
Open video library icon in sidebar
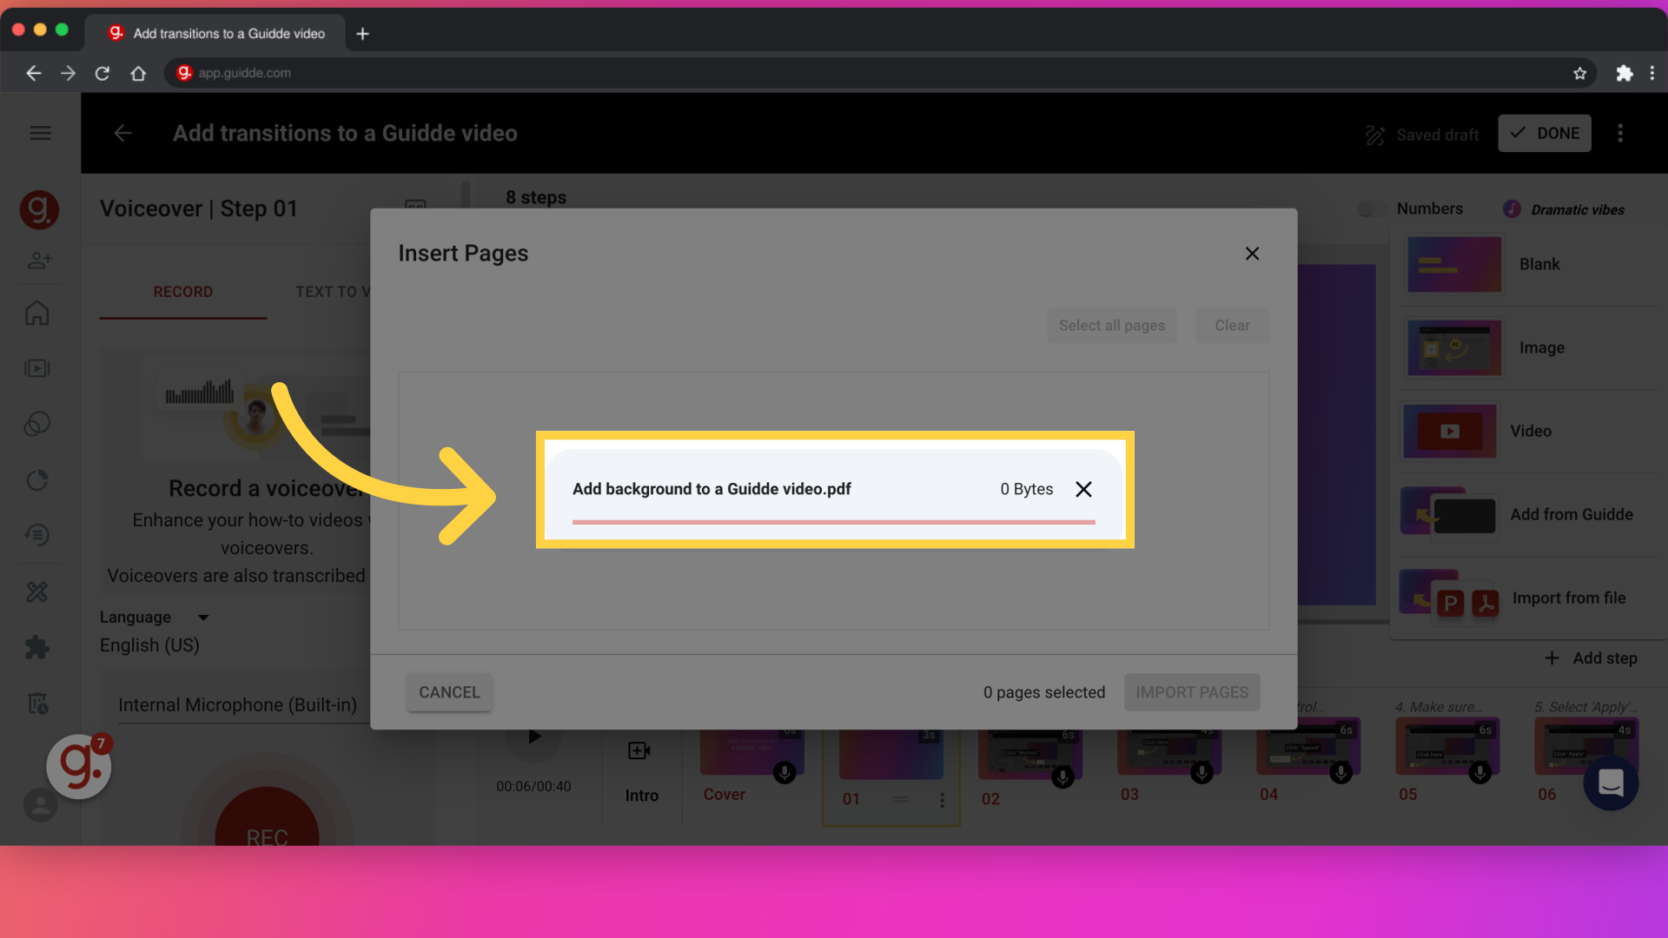36,368
